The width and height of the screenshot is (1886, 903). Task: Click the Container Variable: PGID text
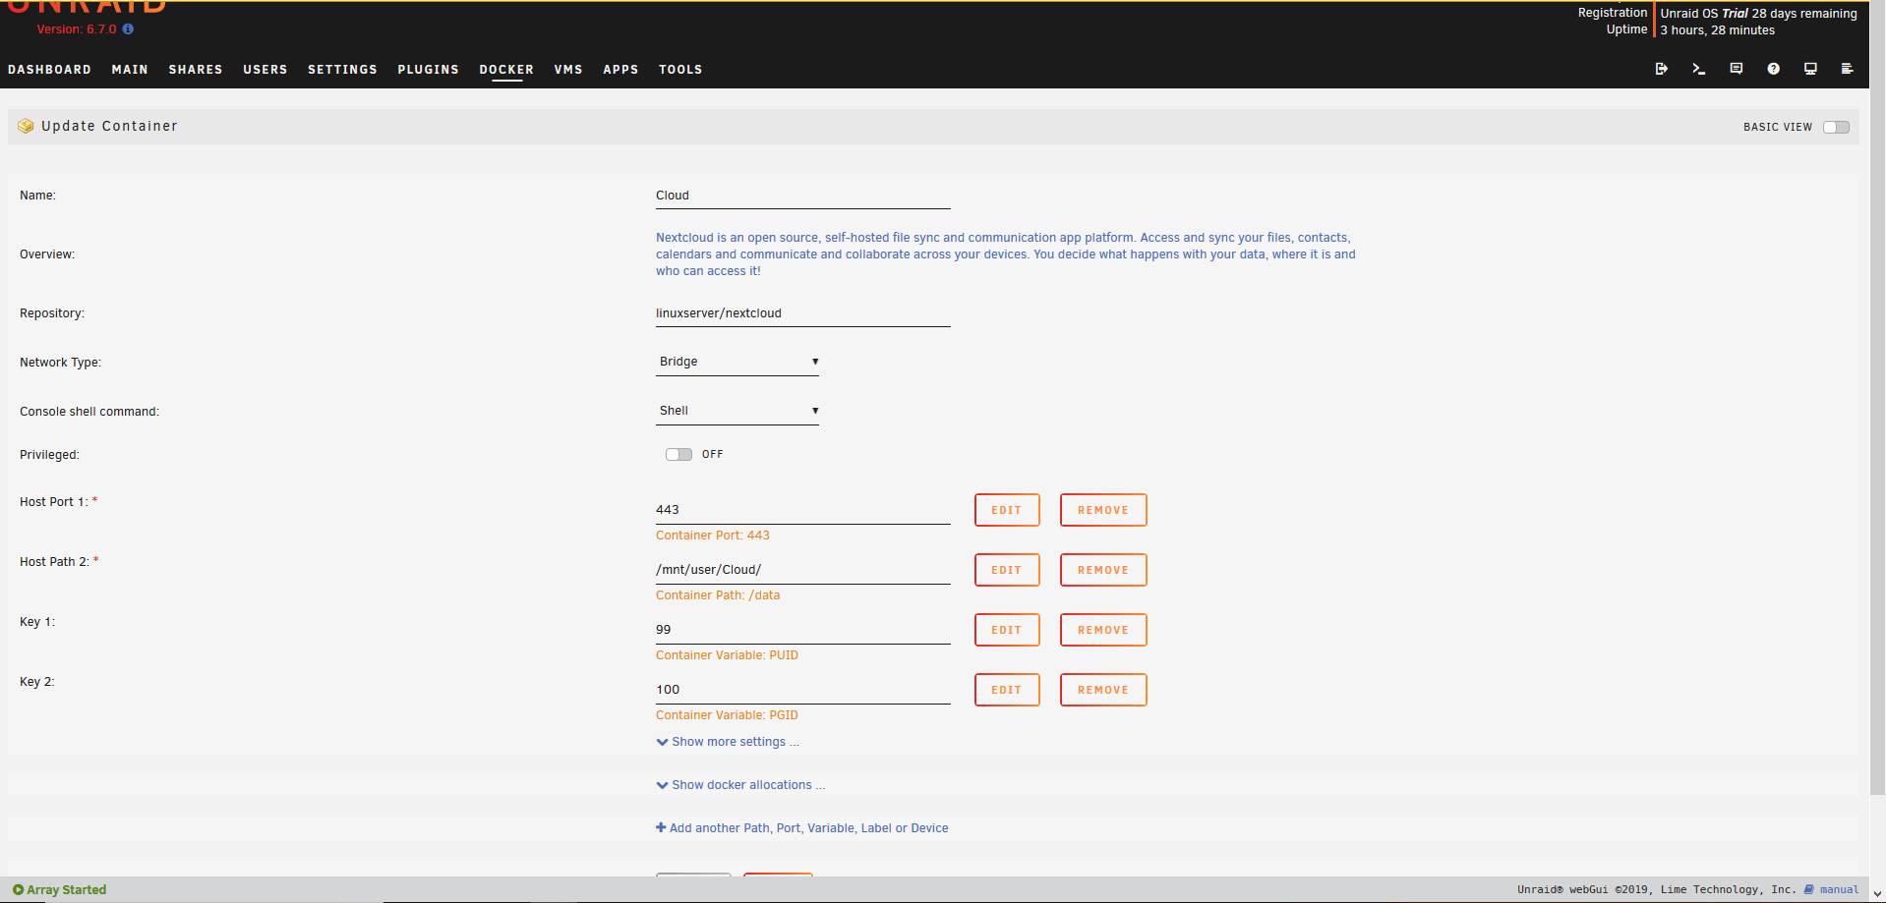[728, 715]
